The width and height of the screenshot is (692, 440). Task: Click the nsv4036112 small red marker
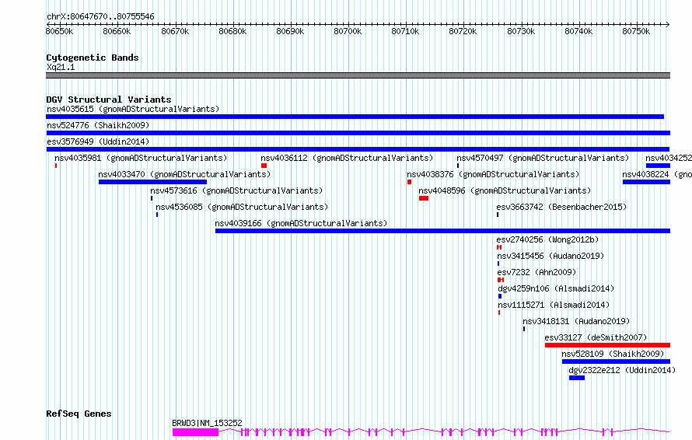click(264, 166)
